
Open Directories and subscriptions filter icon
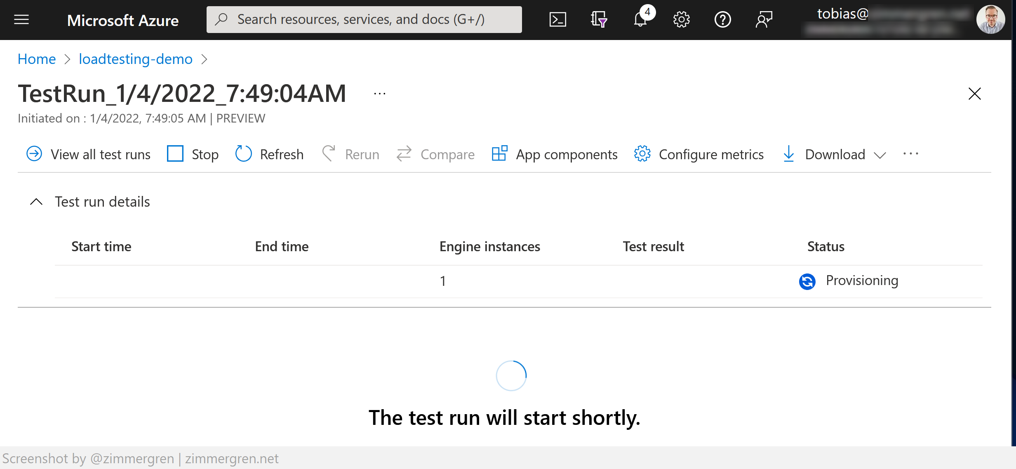click(x=599, y=19)
